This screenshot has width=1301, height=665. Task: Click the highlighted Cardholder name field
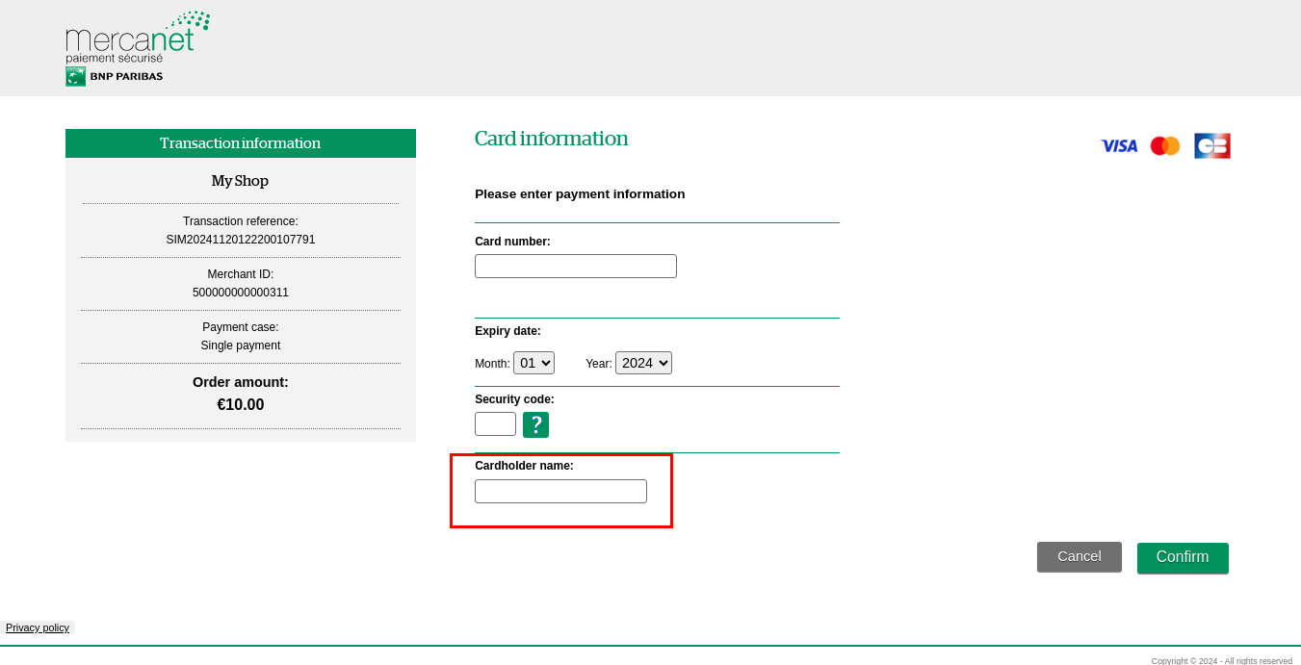click(x=560, y=491)
